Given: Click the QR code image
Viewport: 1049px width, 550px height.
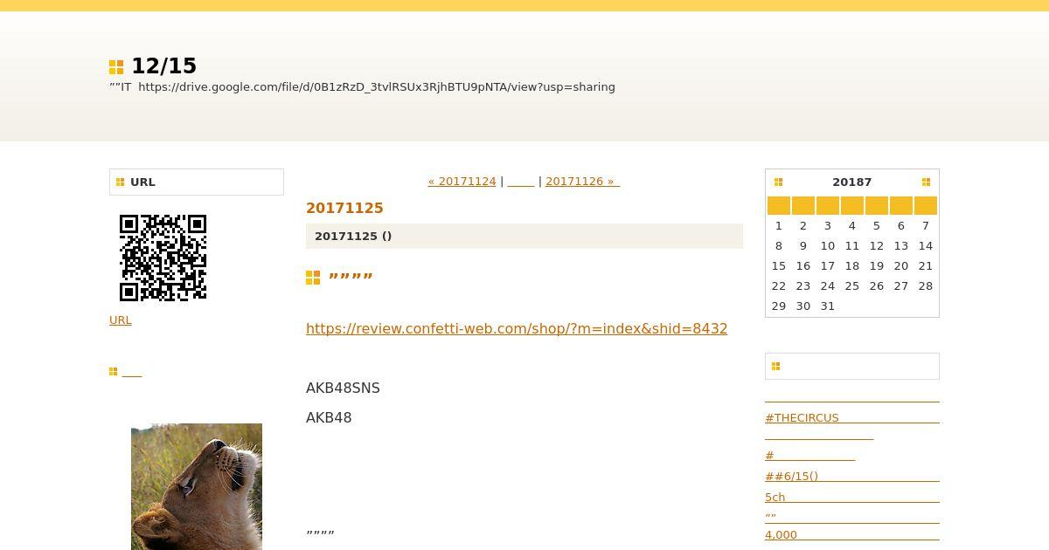Looking at the screenshot, I should (163, 258).
